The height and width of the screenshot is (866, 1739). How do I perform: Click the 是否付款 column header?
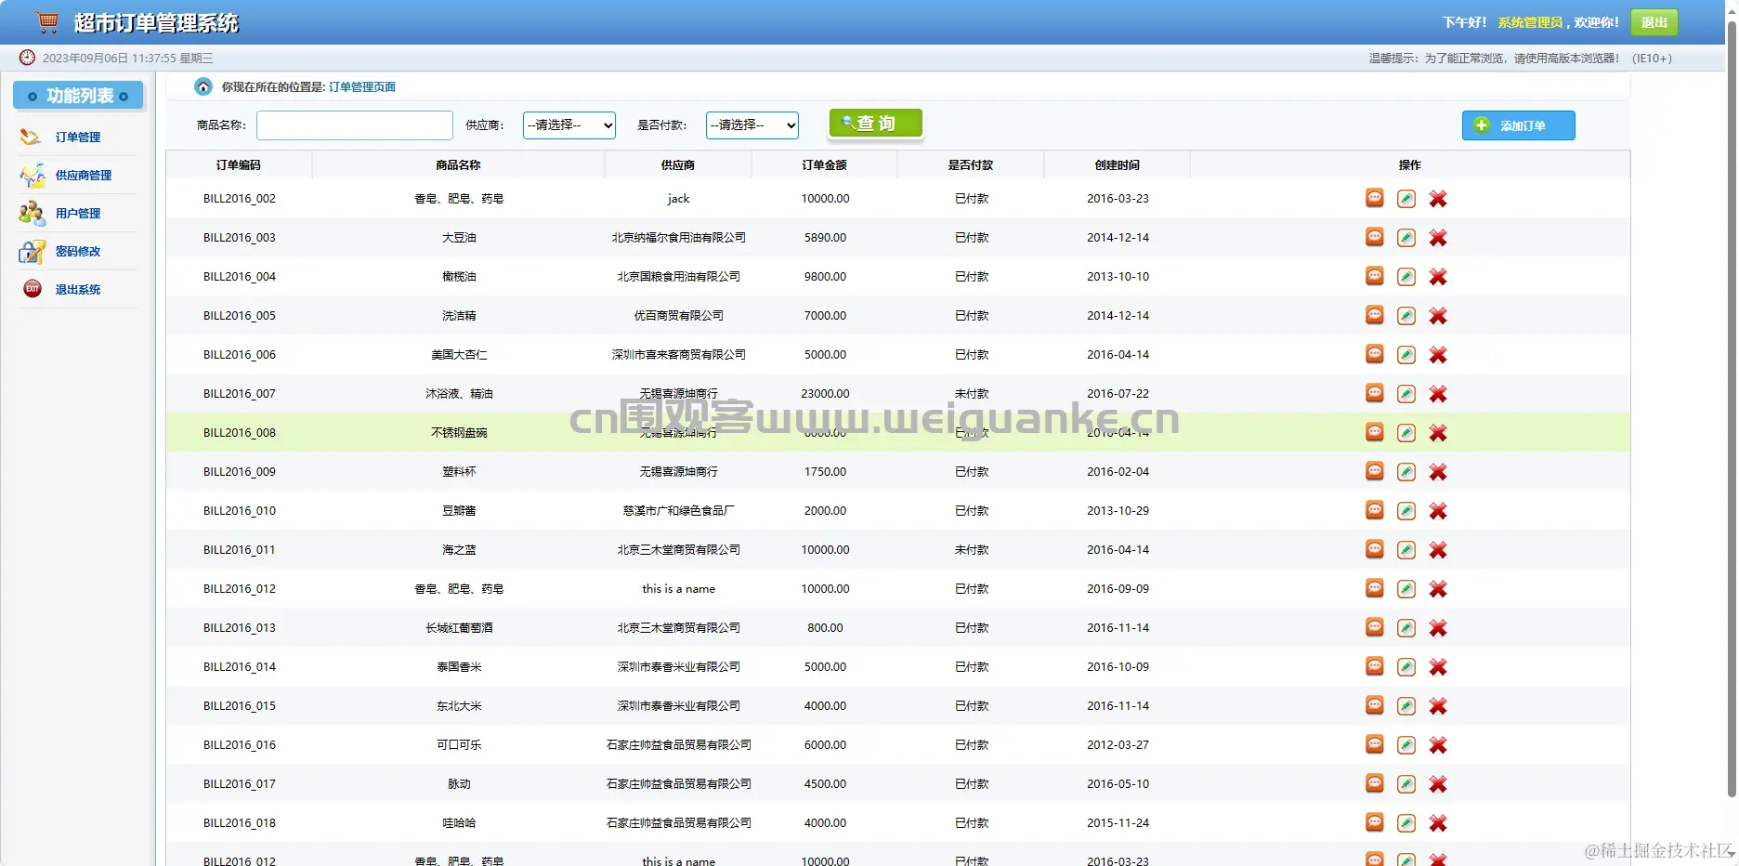coord(971,164)
